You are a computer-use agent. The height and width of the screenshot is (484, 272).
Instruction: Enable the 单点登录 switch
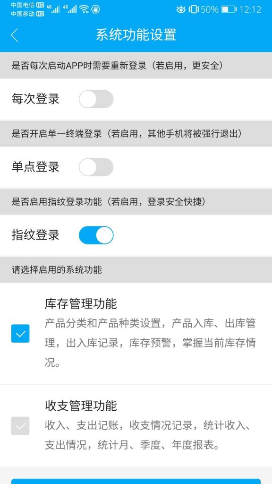click(x=96, y=167)
